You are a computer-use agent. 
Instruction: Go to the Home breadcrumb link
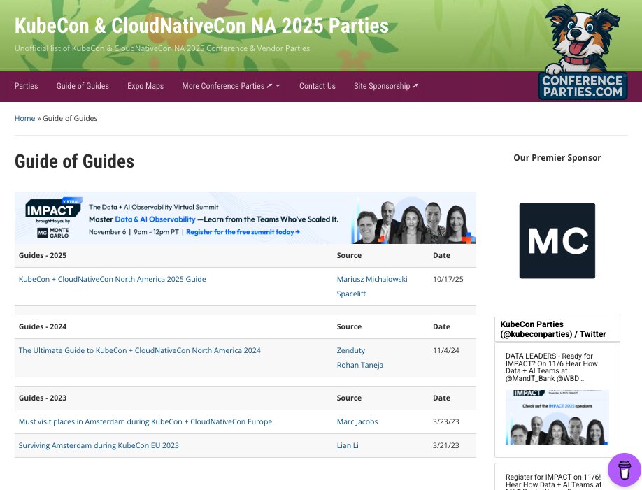point(25,118)
